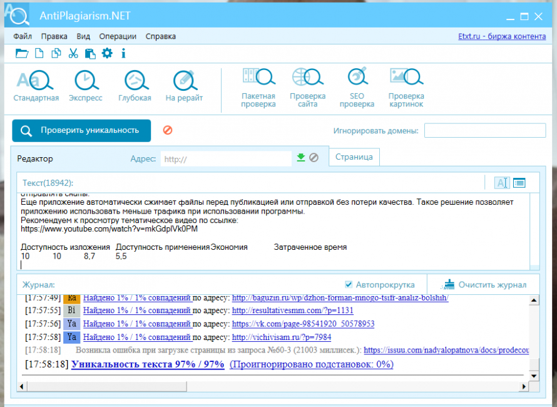Image resolution: width=557 pixels, height=407 pixels.
Task: Click journal scrollbar down arrow
Action: (x=534, y=376)
